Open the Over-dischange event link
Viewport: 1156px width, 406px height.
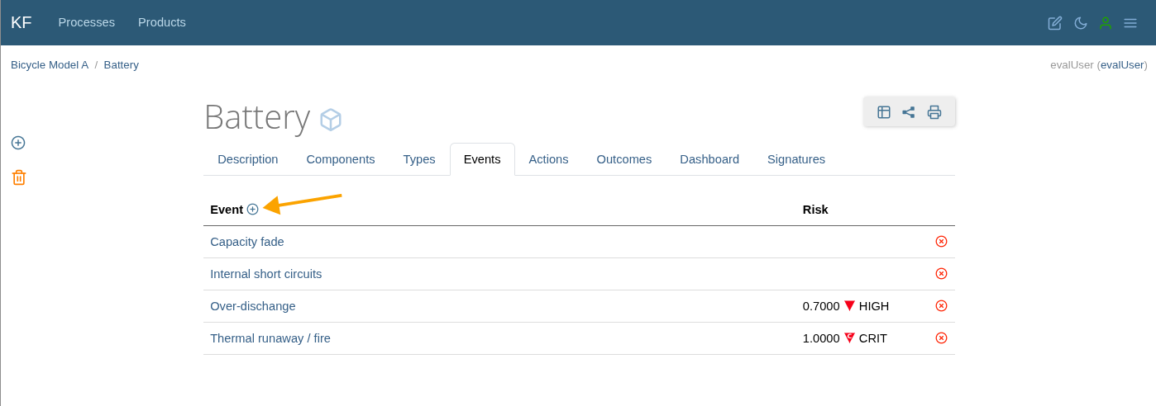pos(252,306)
